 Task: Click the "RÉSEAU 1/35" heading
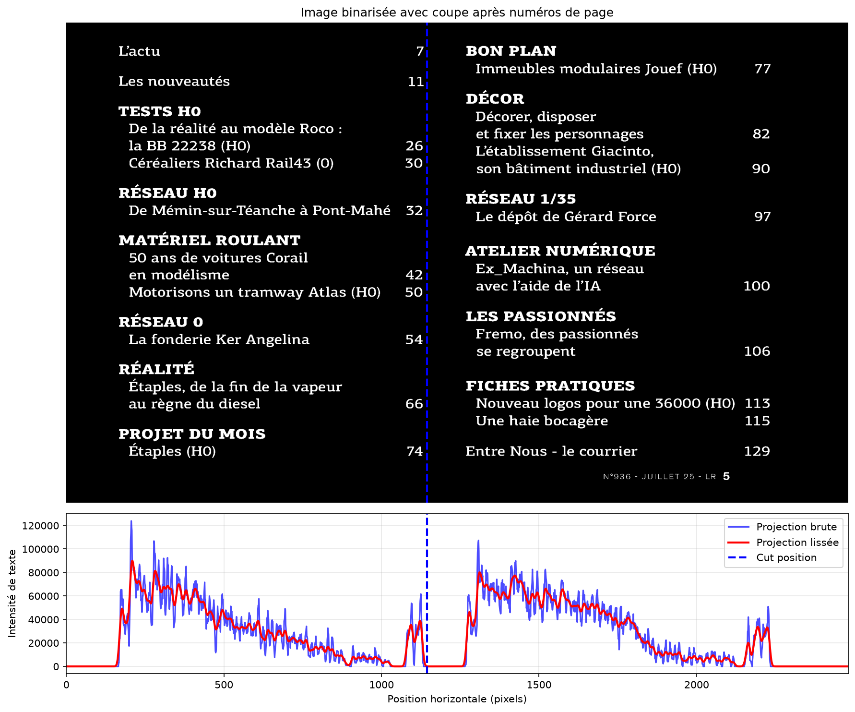click(521, 199)
